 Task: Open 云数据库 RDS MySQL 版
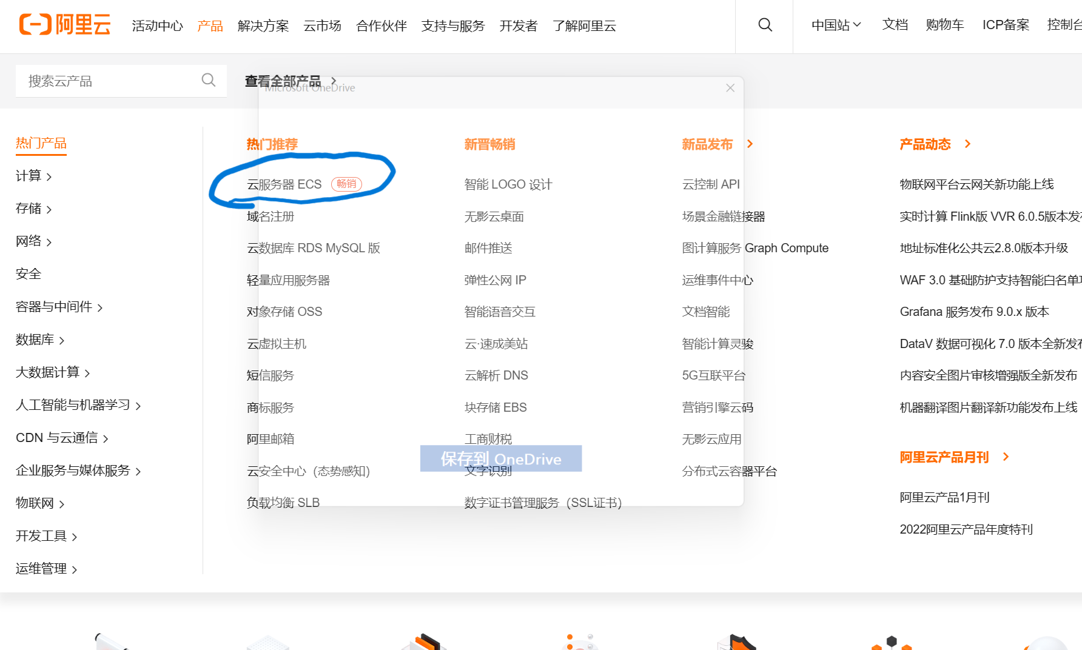point(314,248)
